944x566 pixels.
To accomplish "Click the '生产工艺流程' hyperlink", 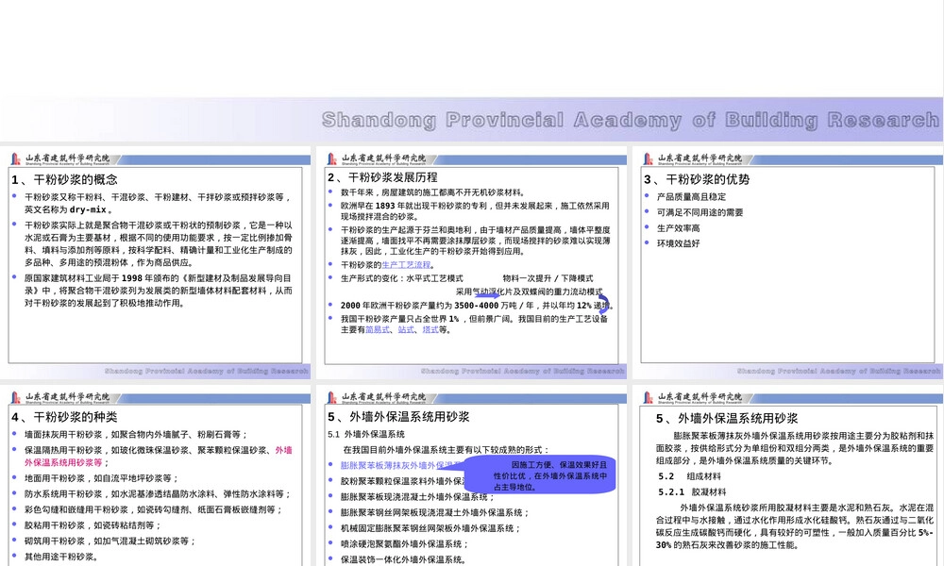I will pyautogui.click(x=406, y=265).
